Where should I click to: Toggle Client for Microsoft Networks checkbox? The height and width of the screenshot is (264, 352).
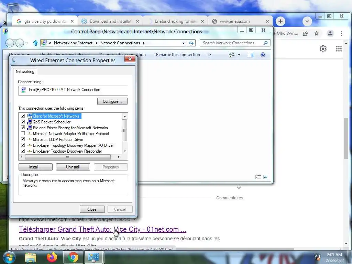(x=23, y=116)
